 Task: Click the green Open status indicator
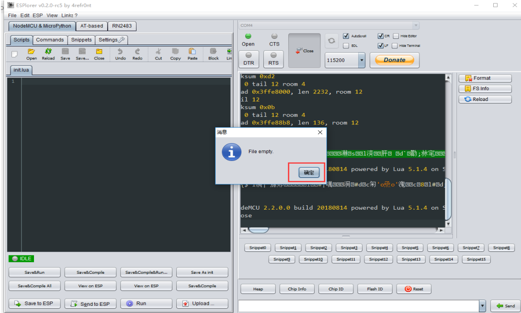248,36
